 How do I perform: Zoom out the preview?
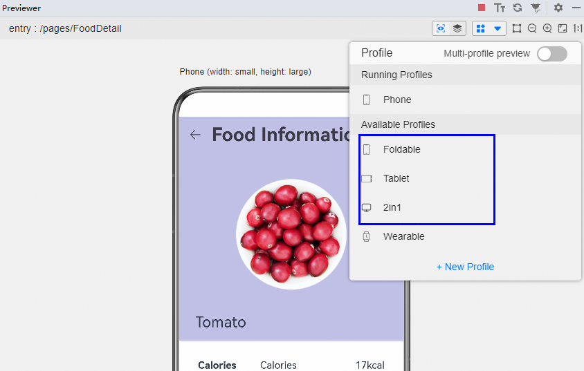[x=532, y=28]
